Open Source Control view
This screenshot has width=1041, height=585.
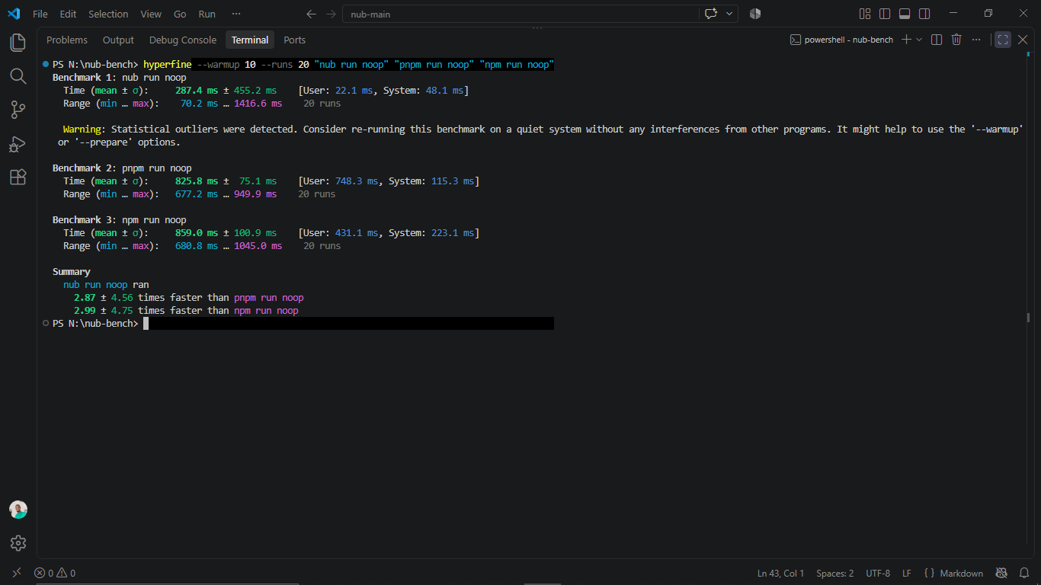point(18,110)
